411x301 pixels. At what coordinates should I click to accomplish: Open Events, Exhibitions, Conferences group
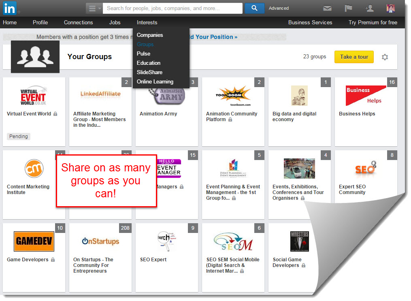coord(298,192)
